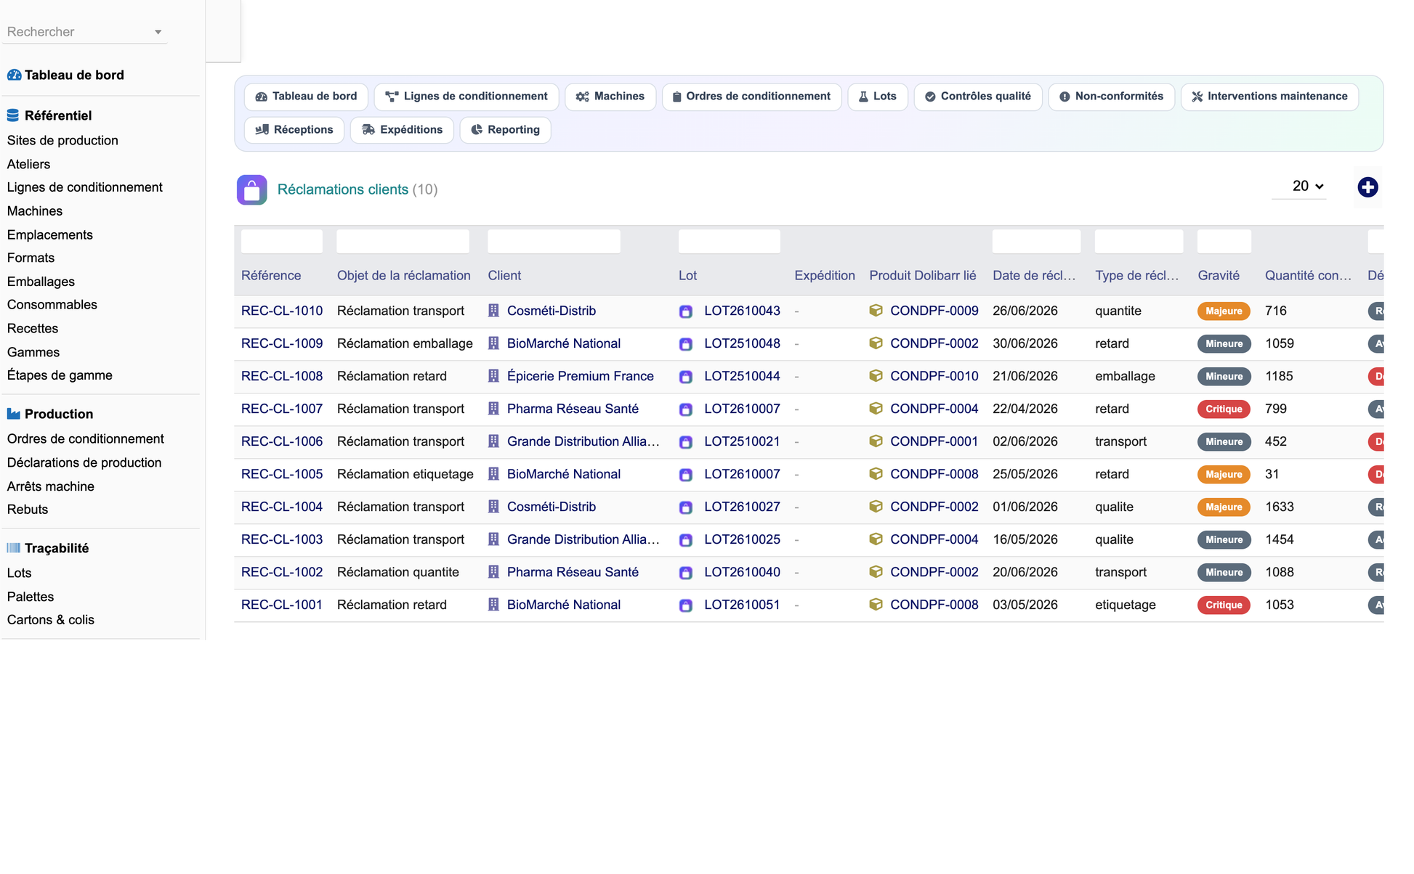The width and height of the screenshot is (1414, 874).
Task: Click the building icon beside Cosméti-Distrib in REC-CL-1010 row
Action: coord(493,311)
